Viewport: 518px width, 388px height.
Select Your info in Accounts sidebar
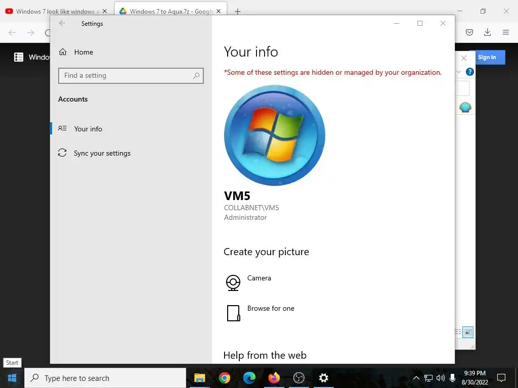click(131, 129)
